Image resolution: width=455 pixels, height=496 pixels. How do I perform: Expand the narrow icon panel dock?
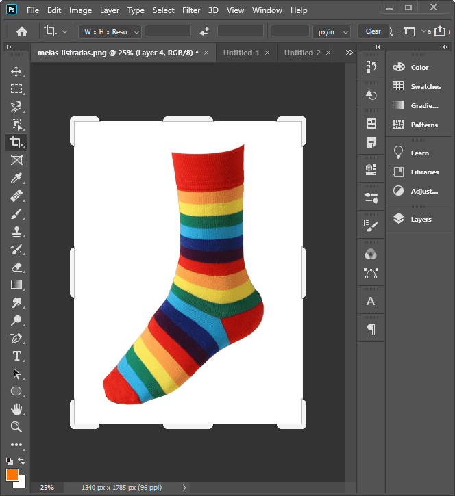pos(378,47)
